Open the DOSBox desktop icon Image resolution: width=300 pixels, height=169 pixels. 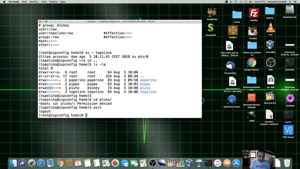[232, 31]
